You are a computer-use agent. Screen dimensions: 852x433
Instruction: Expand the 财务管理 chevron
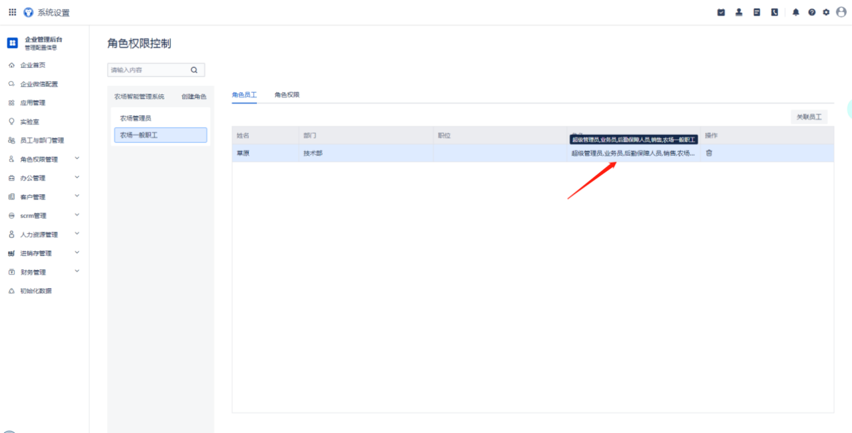pos(77,271)
